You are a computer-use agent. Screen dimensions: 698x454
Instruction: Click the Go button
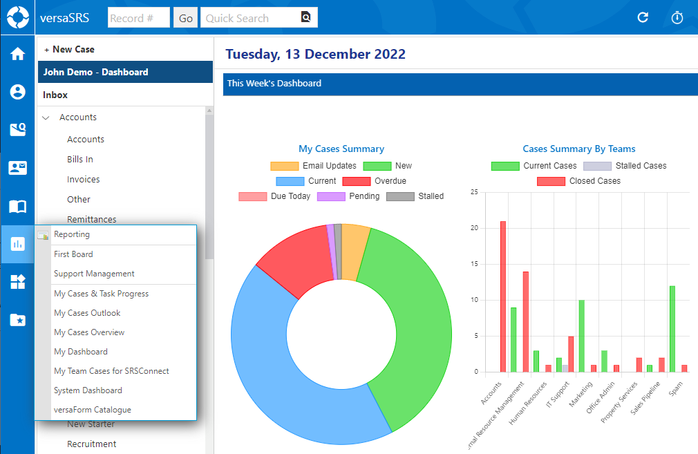point(186,18)
